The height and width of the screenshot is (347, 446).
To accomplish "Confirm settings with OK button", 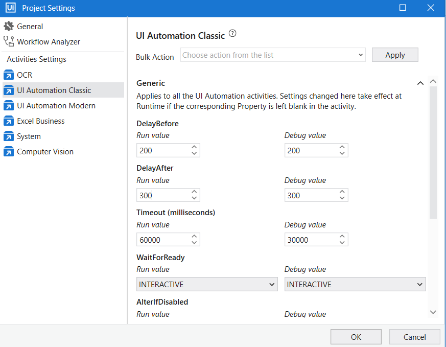I will pyautogui.click(x=356, y=337).
